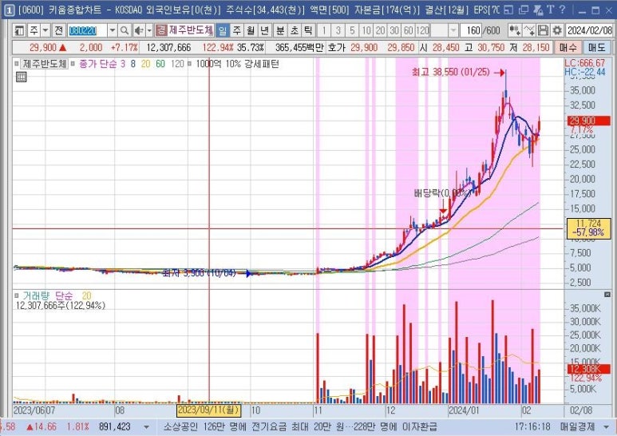The width and height of the screenshot is (617, 436).
Task: Click the candle count field showing 160
Action: pos(471,30)
